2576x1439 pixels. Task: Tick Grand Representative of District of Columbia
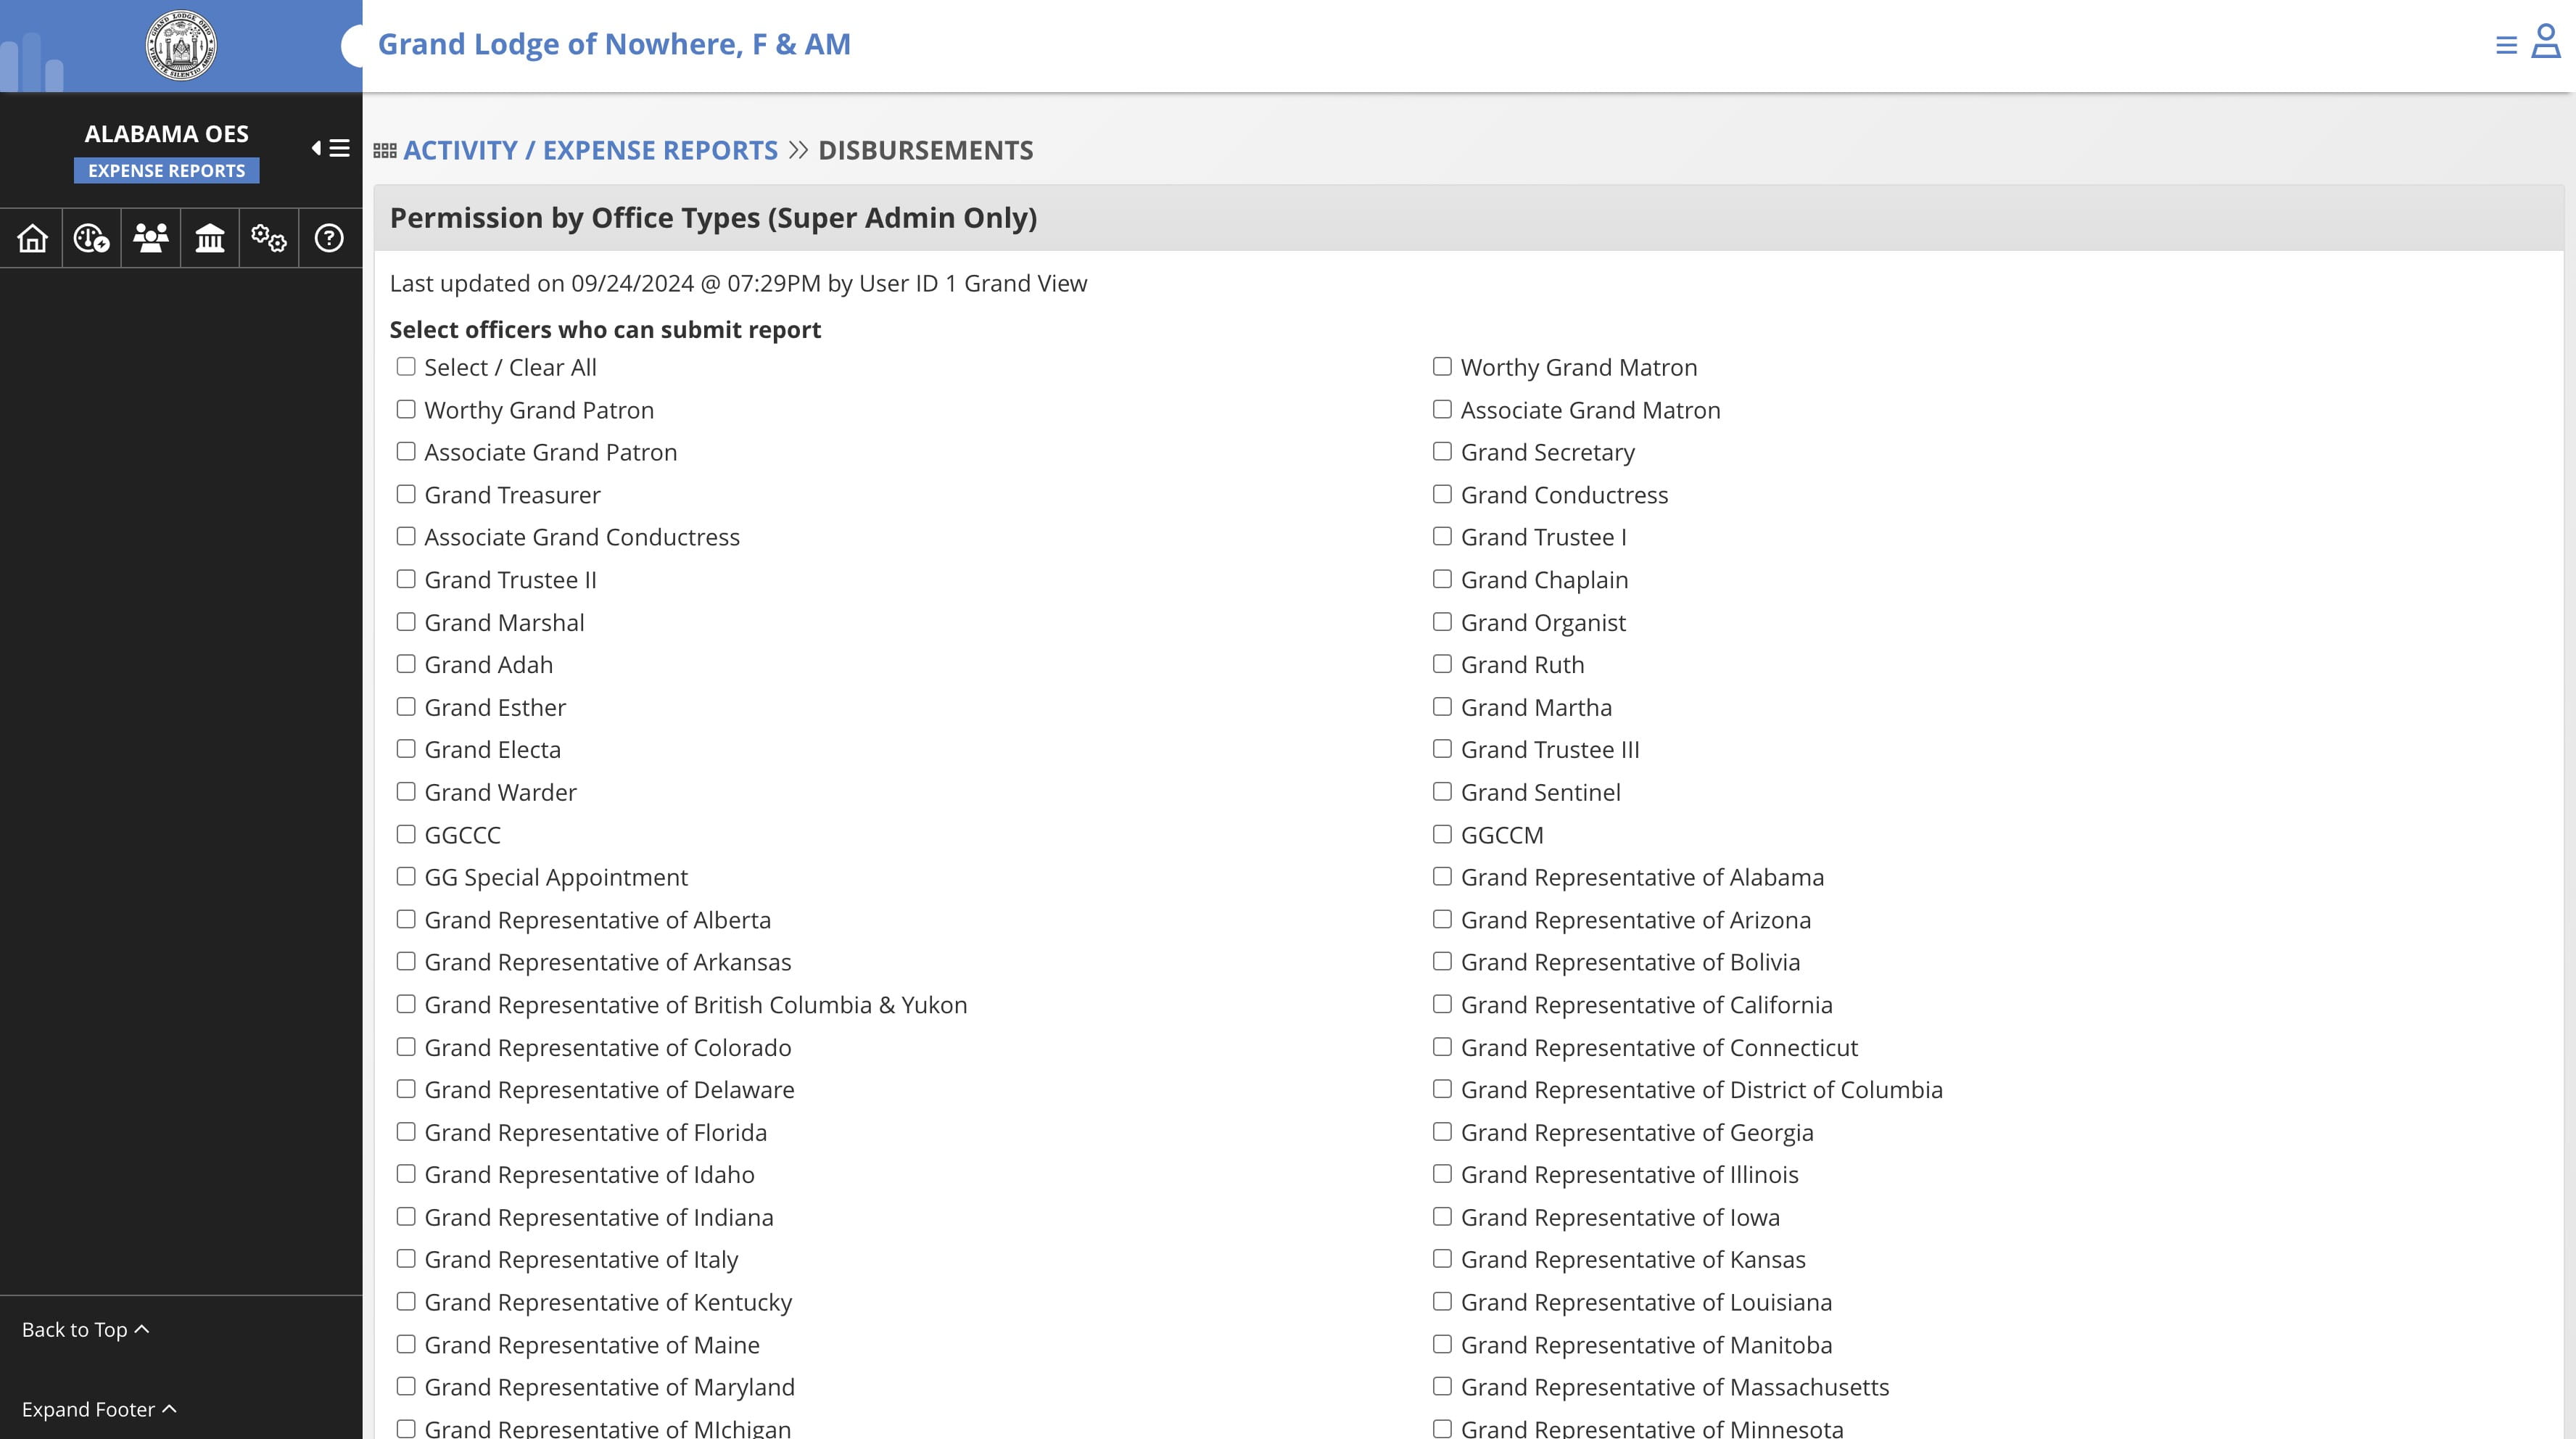coord(1442,1090)
